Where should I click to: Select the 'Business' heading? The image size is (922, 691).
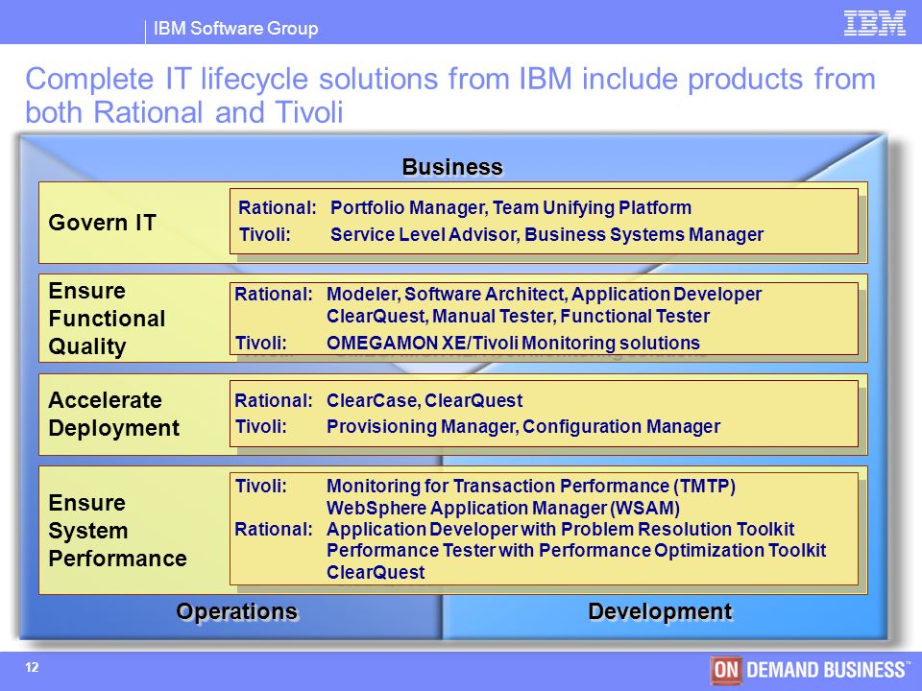pos(452,167)
